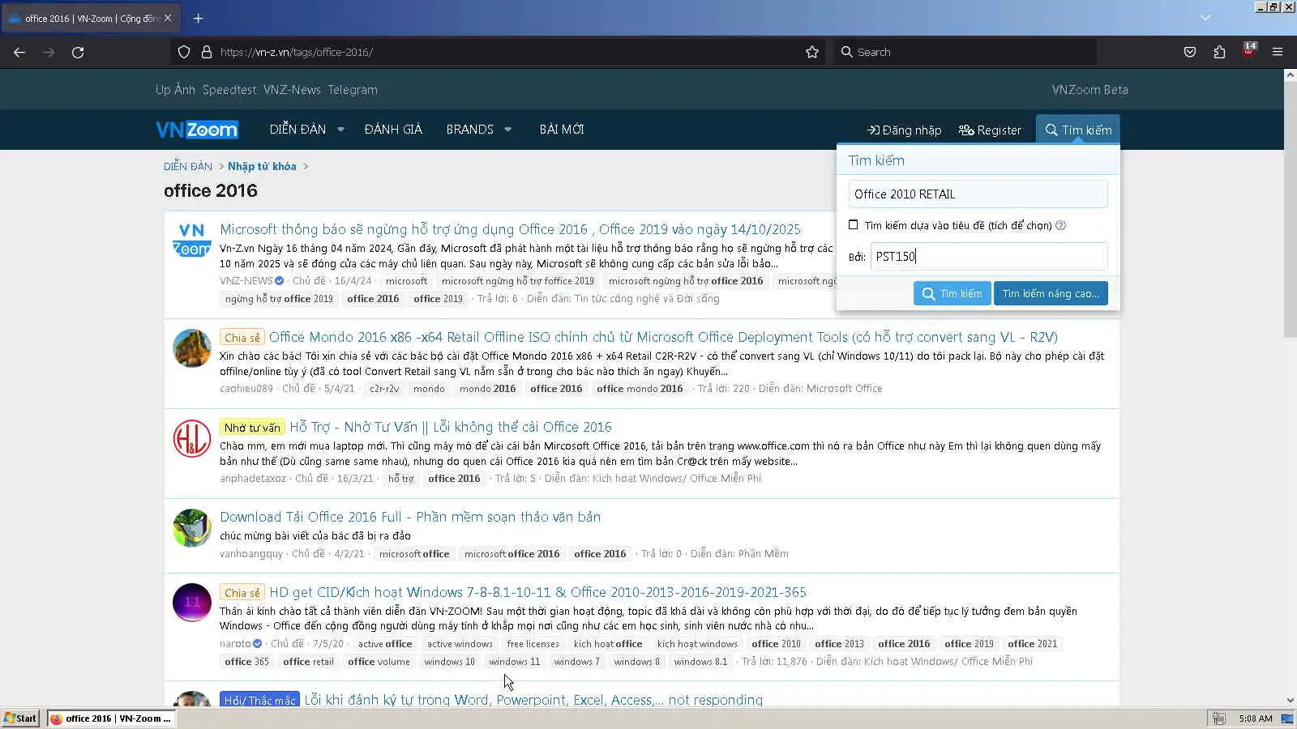Click the browser back arrow

coord(19,52)
